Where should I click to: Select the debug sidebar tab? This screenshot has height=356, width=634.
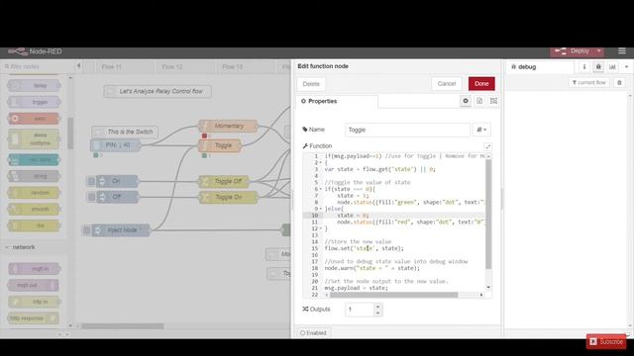click(x=540, y=66)
